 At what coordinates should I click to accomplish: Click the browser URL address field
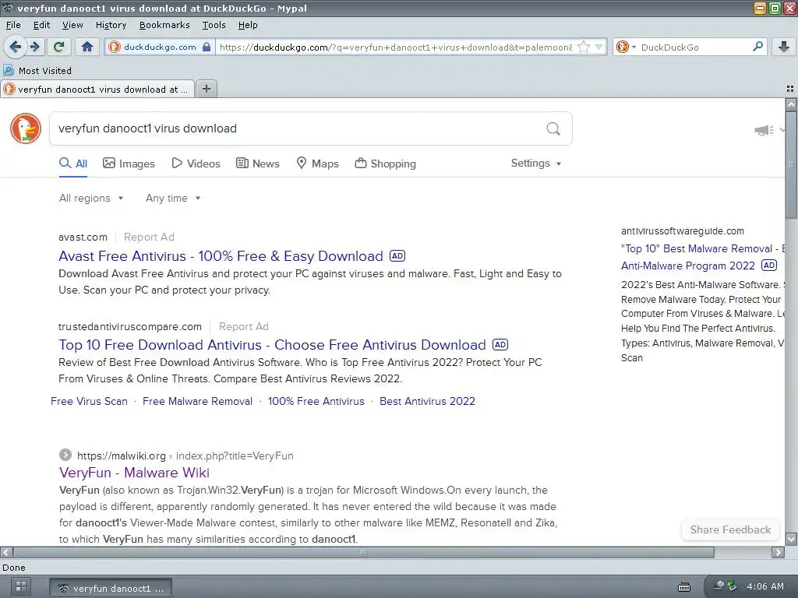point(395,47)
